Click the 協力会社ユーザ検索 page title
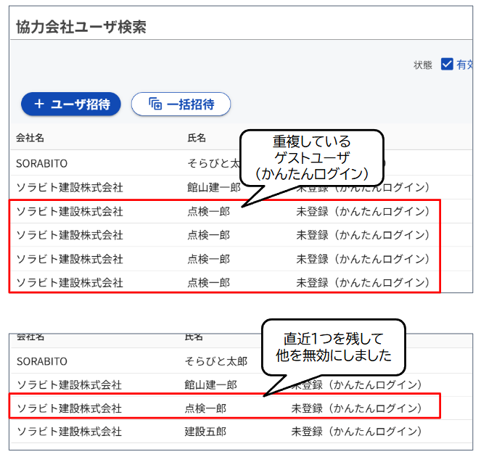Screen dimensions: 481x457 81,28
